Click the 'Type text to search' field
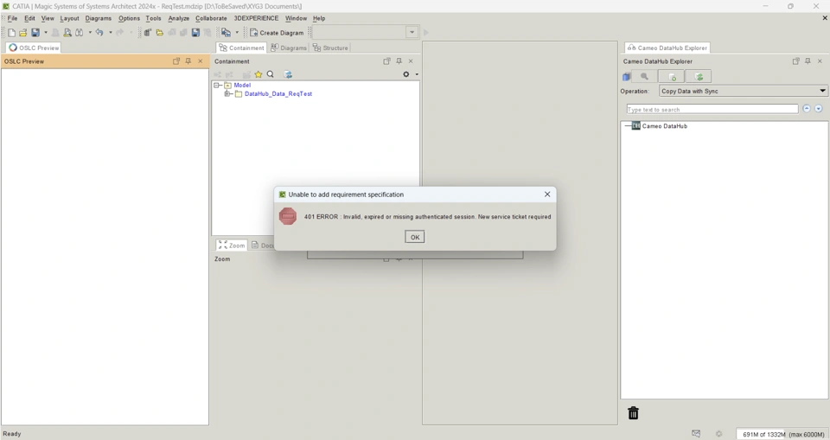This screenshot has height=440, width=830. (x=712, y=109)
